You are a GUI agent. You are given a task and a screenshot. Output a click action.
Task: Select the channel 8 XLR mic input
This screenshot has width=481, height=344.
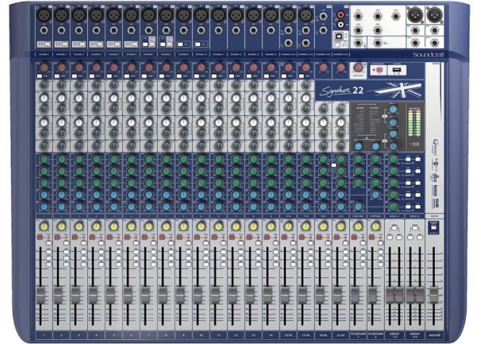(x=166, y=14)
